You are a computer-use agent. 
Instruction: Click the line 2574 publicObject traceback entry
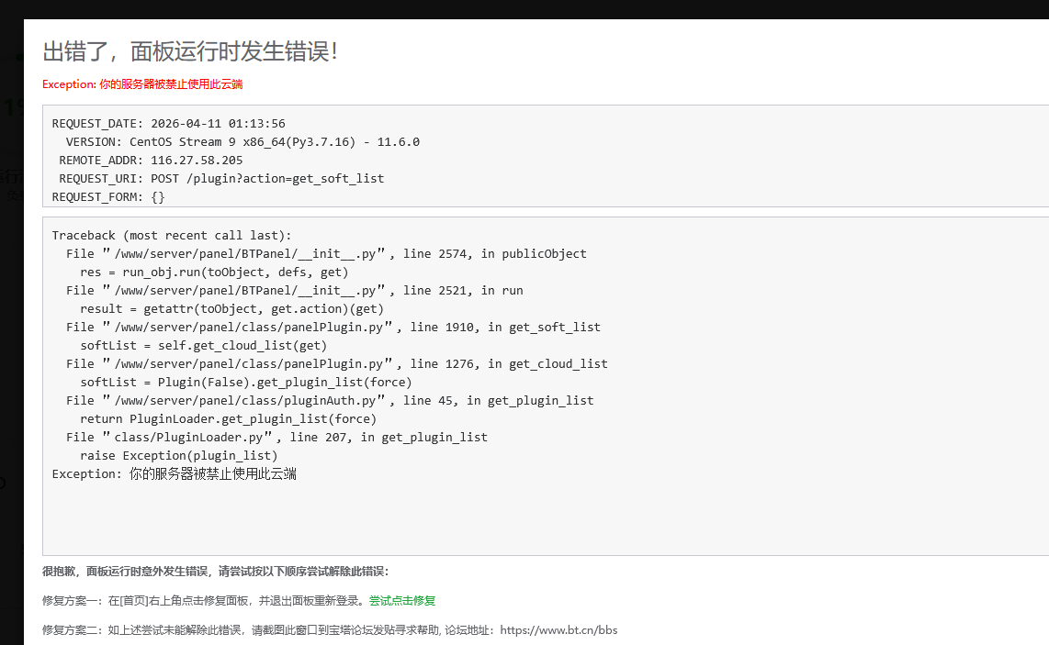[x=326, y=254]
